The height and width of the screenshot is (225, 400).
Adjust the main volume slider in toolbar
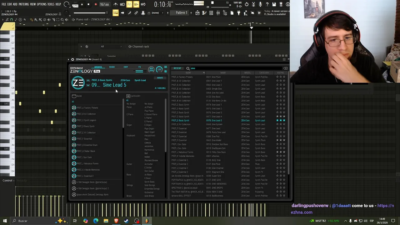pos(90,13)
